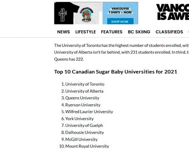Click the York University list entry
The width and height of the screenshot is (189, 153).
pos(79,118)
